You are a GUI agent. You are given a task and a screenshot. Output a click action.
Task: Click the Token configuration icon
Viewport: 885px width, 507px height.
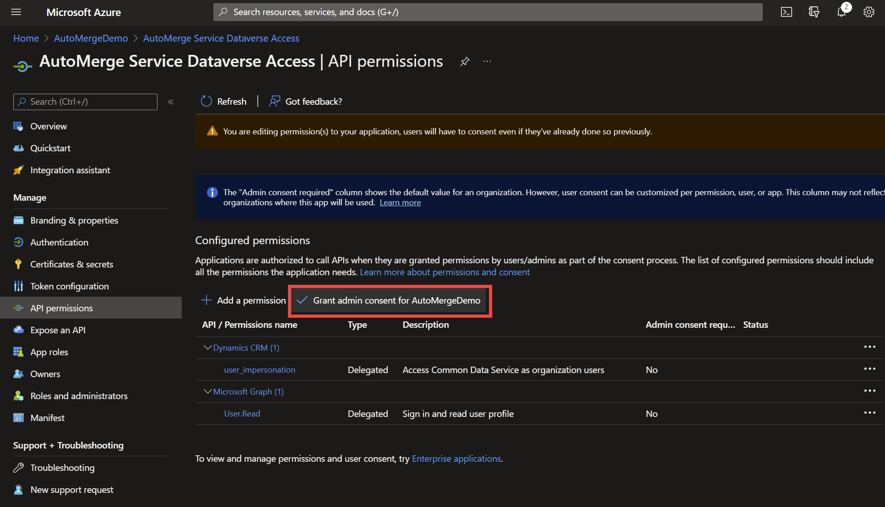click(x=18, y=286)
